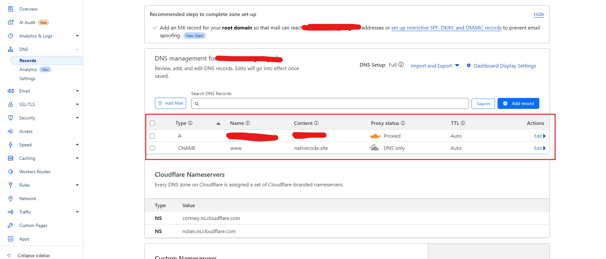606x259 pixels.
Task: Expand the Security sidebar section
Action: [x=77, y=118]
